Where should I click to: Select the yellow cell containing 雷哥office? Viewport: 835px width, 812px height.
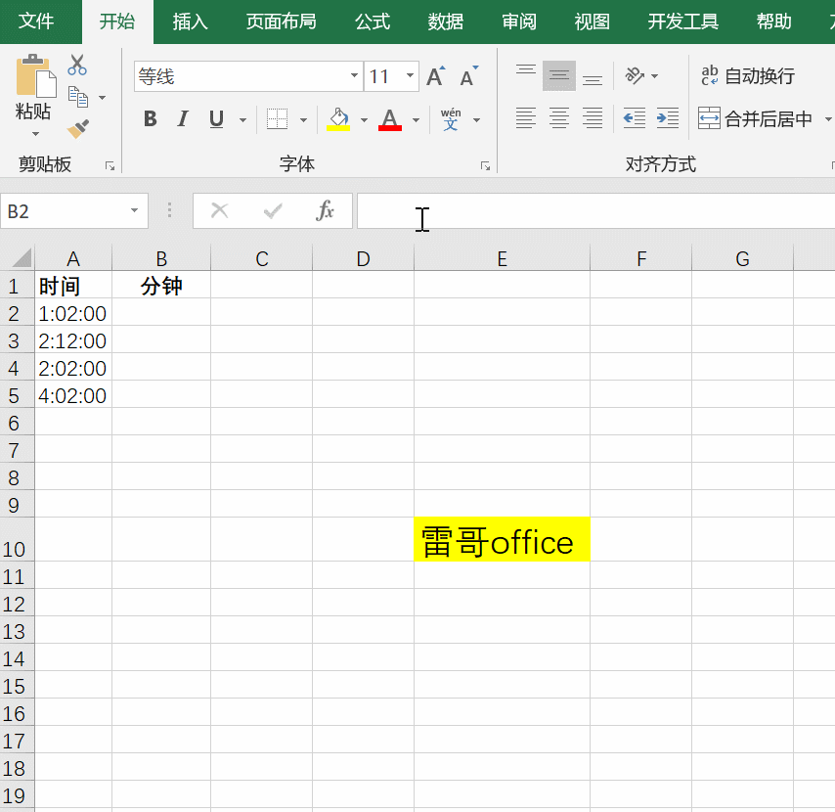coord(502,539)
